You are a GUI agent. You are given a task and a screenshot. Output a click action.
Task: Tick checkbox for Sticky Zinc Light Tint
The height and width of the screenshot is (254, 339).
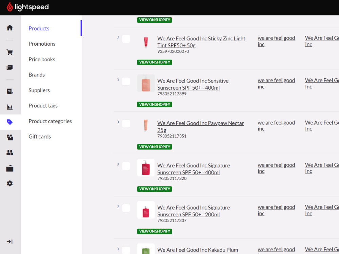tap(126, 39)
